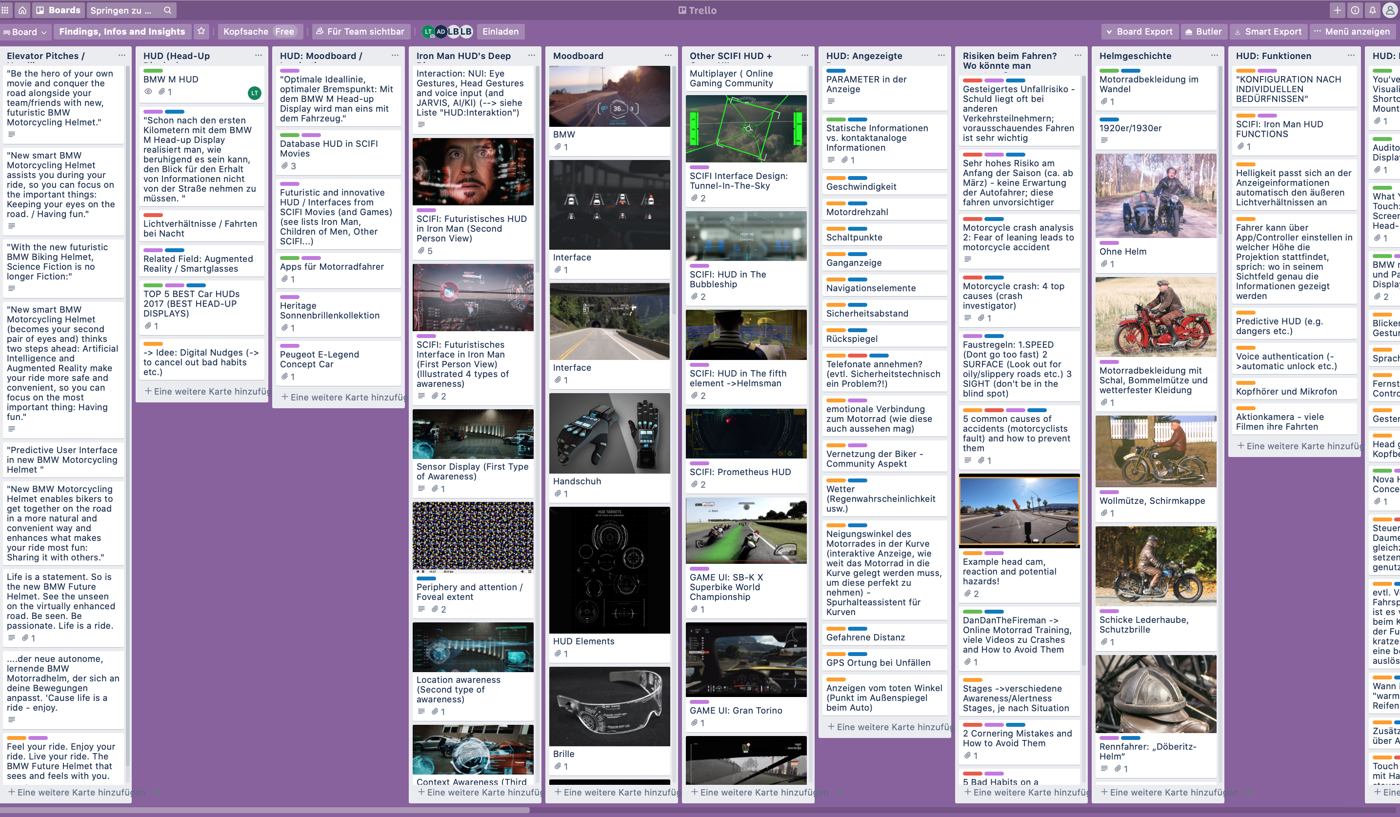Open the Board Export menu
The image size is (1400, 817).
(1139, 32)
